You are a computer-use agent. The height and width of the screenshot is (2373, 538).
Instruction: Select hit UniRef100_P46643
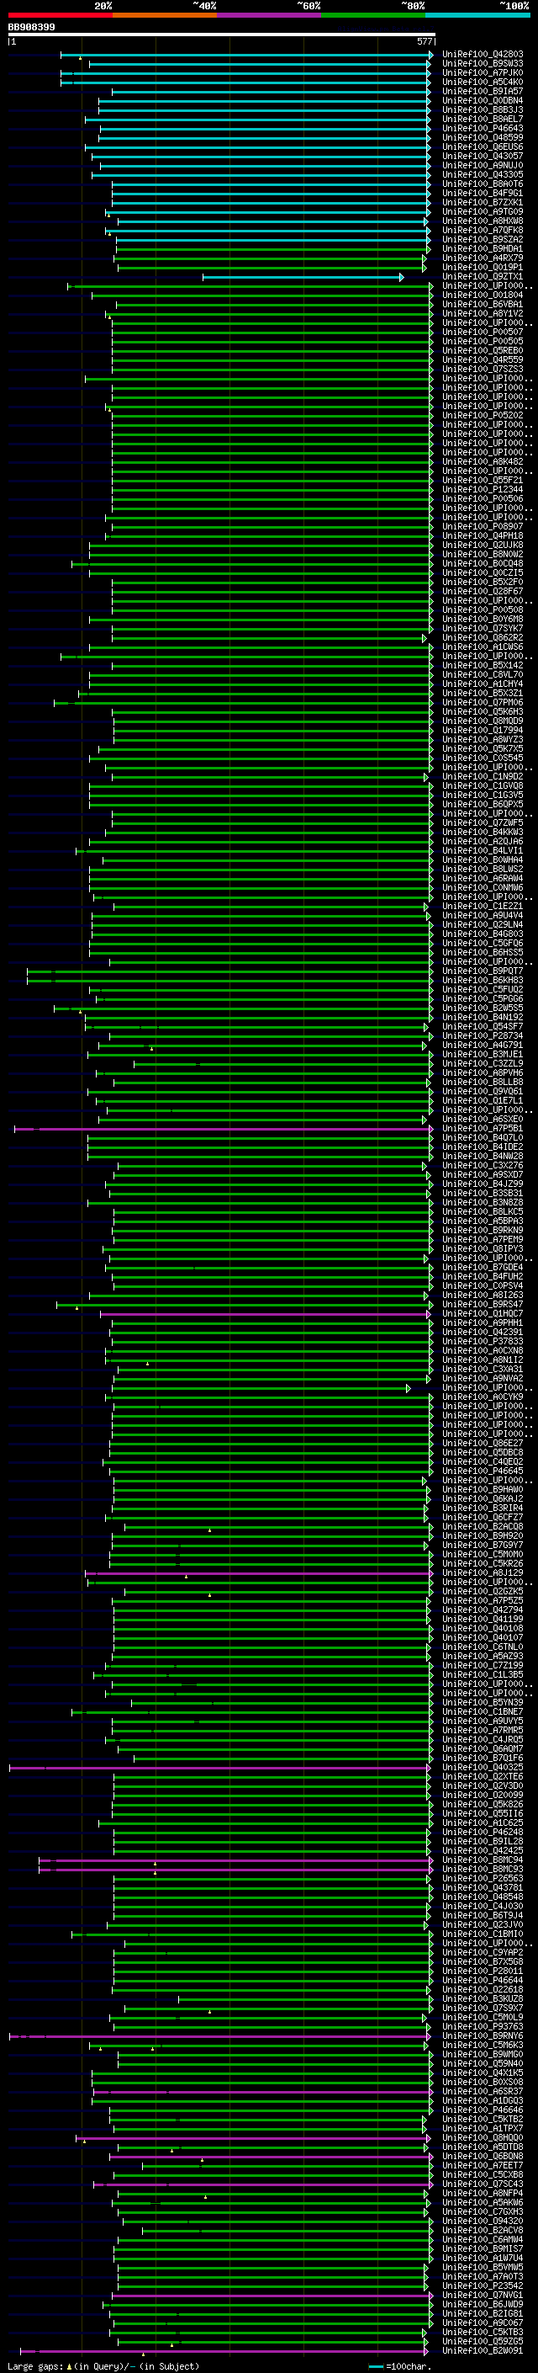[x=483, y=128]
